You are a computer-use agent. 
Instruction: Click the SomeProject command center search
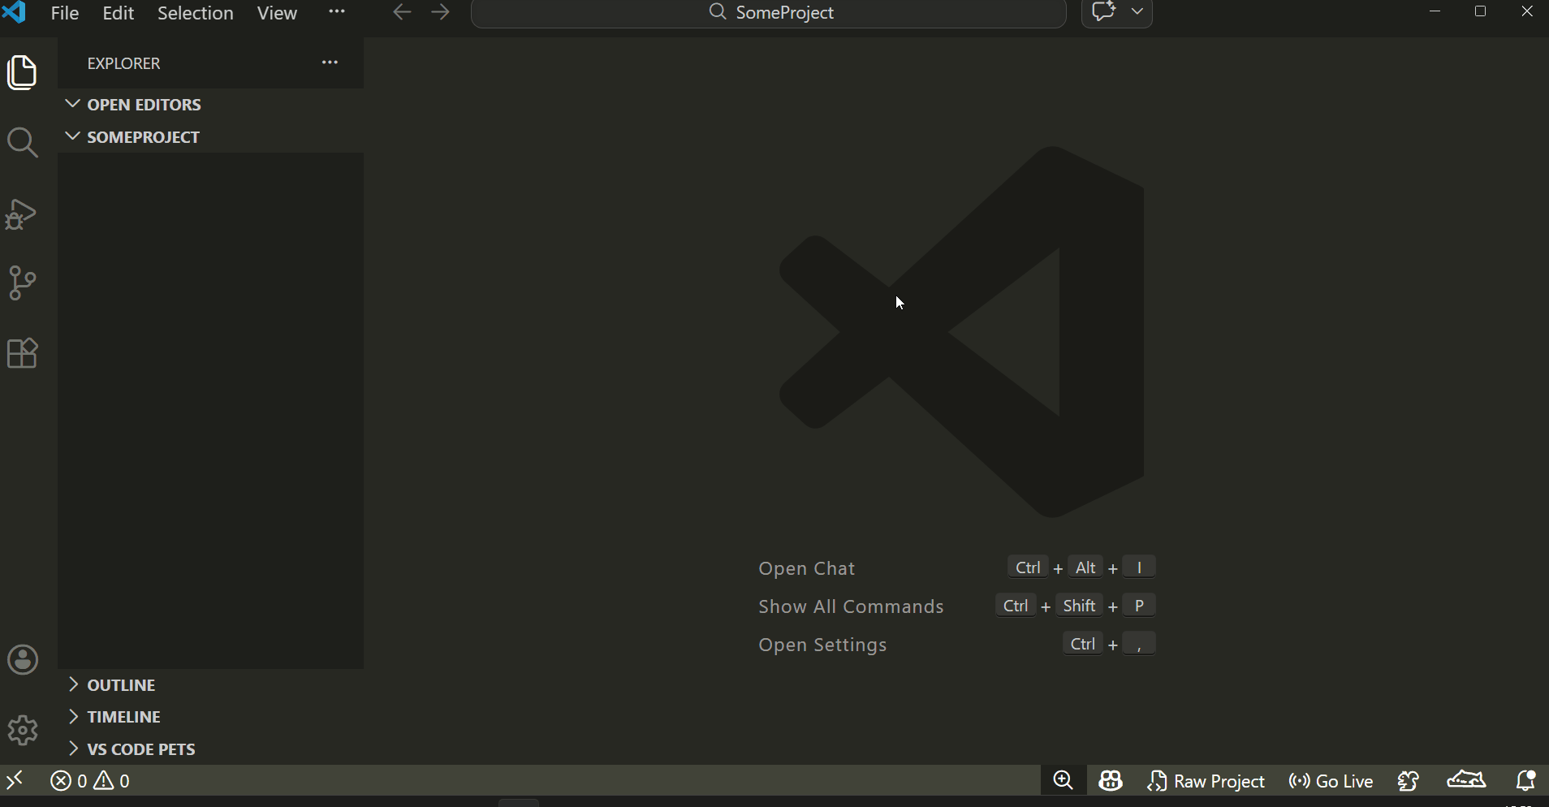click(x=769, y=13)
